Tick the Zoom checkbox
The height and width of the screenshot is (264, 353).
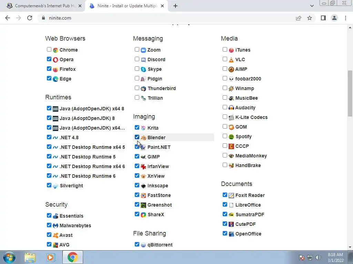pyautogui.click(x=137, y=49)
